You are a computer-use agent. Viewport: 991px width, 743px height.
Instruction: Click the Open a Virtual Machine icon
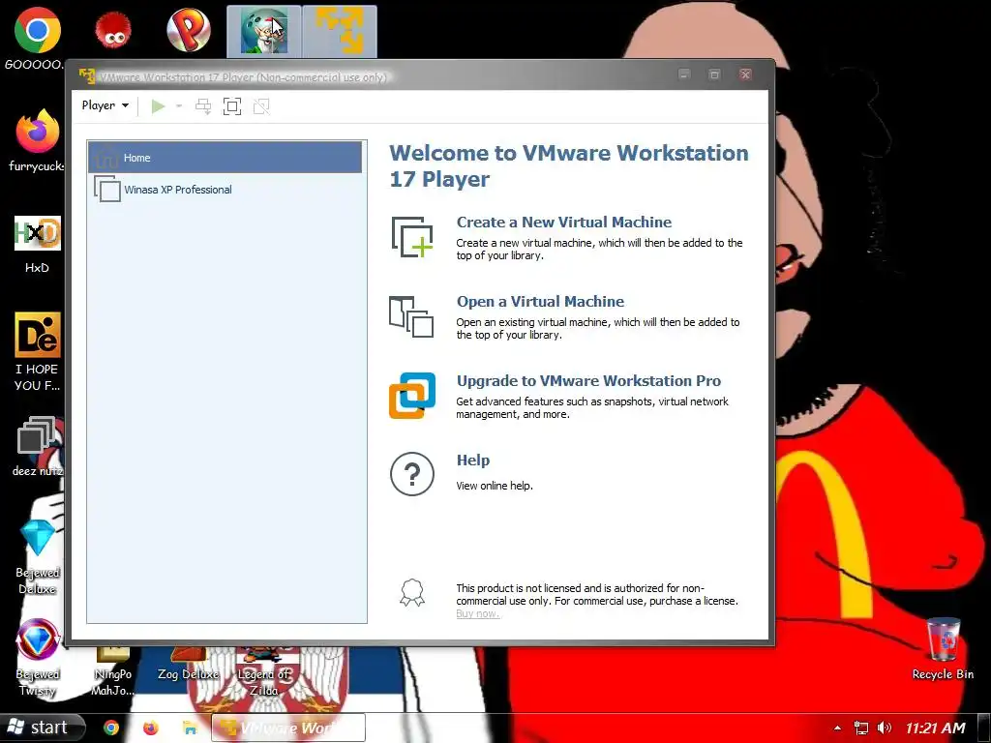[411, 316]
